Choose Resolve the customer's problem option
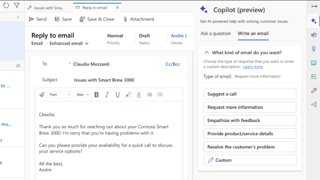Screen dimensions: 320x180 (x=250, y=147)
